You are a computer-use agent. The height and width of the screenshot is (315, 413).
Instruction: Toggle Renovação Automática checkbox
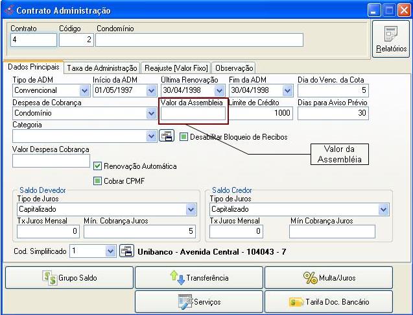click(98, 166)
